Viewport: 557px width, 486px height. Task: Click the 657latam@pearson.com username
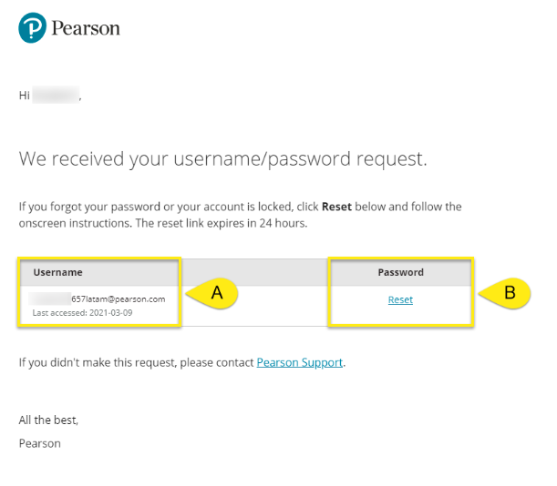119,299
